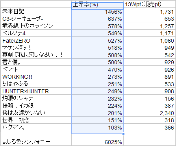Click the 13Wpt(販売pt) column header cell

pos(150,5)
